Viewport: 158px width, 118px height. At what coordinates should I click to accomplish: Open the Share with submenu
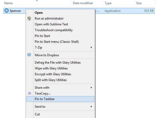[60, 88]
